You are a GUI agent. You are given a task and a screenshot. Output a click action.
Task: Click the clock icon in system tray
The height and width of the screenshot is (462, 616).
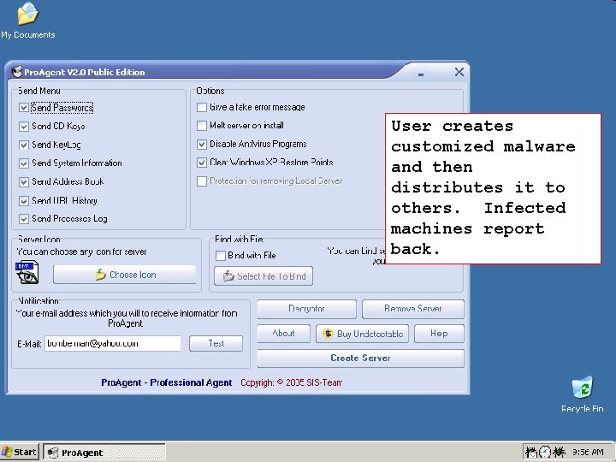tap(545, 453)
